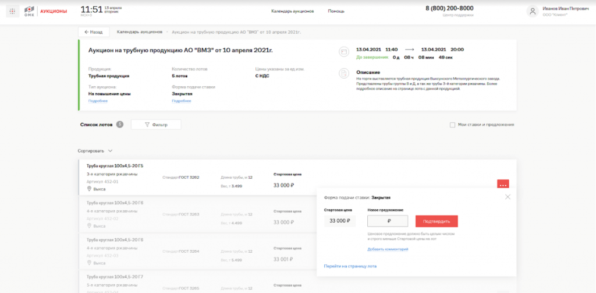Click the support phone number 8 (800) 200-8000
Image resolution: width=596 pixels, height=293 pixels.
pos(449,8)
